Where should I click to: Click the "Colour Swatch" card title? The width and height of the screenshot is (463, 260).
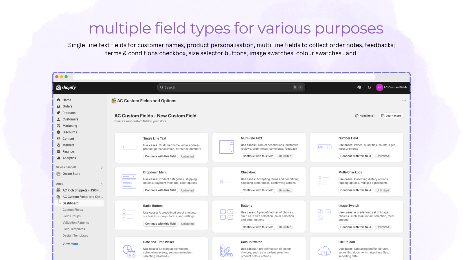coord(251,242)
